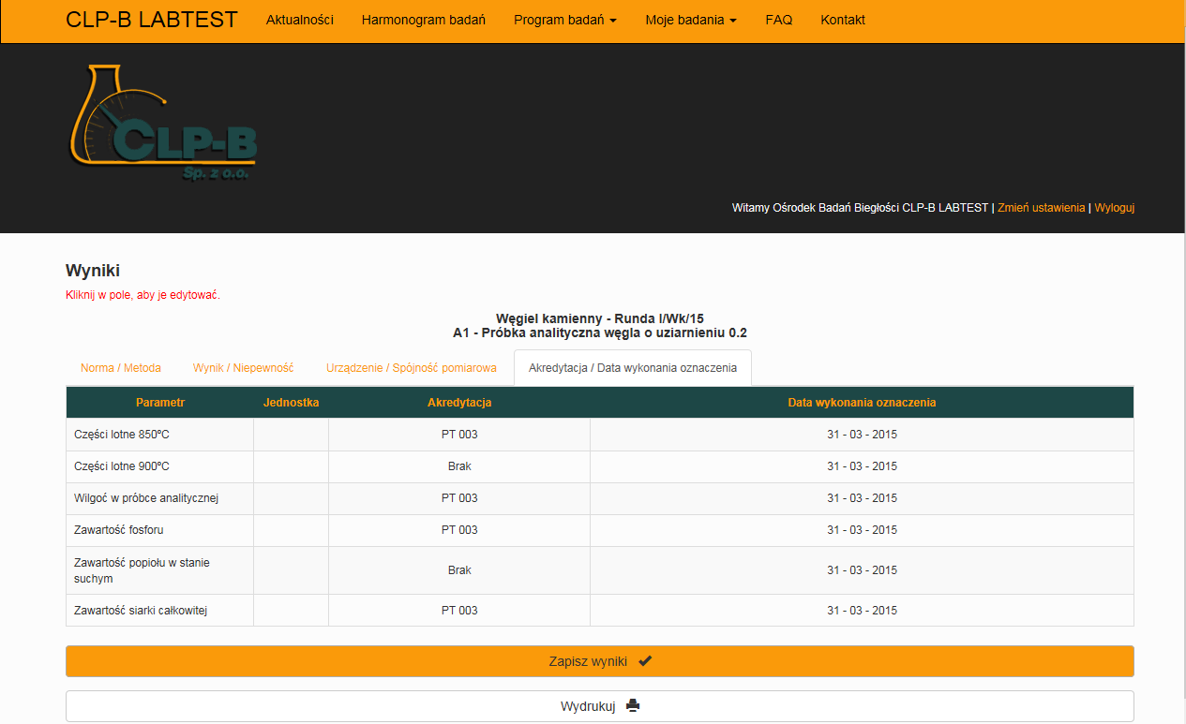
Task: Edit date for Wilgoć w próbce analitycznej
Action: click(862, 498)
